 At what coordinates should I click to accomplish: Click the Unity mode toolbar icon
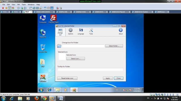coord(41,8)
